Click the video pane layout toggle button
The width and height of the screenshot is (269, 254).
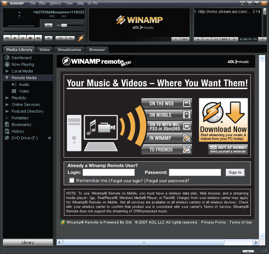[185, 39]
